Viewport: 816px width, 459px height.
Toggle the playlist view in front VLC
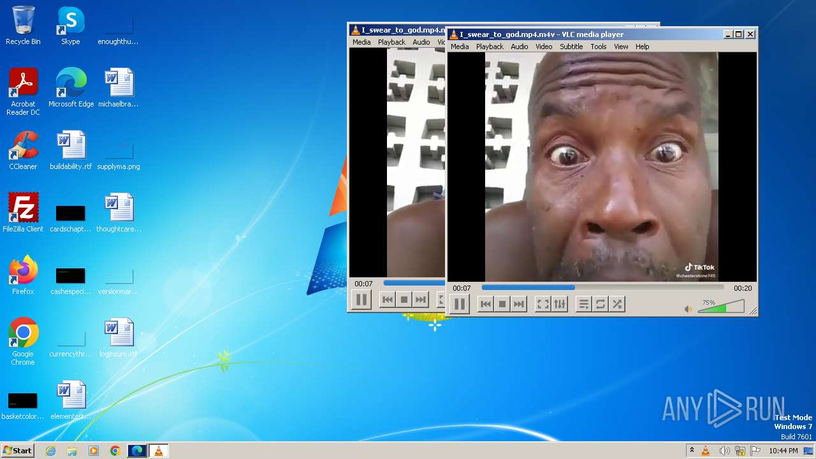click(x=583, y=304)
